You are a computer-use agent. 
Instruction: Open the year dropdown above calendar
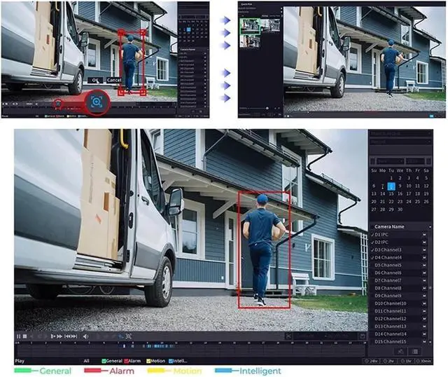[x=415, y=161]
